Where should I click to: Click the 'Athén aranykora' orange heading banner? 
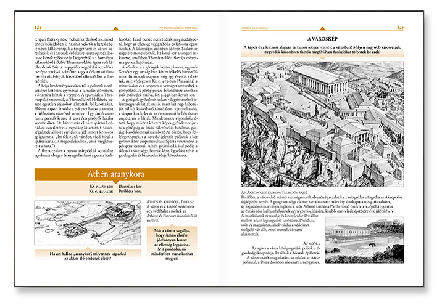pos(116,174)
